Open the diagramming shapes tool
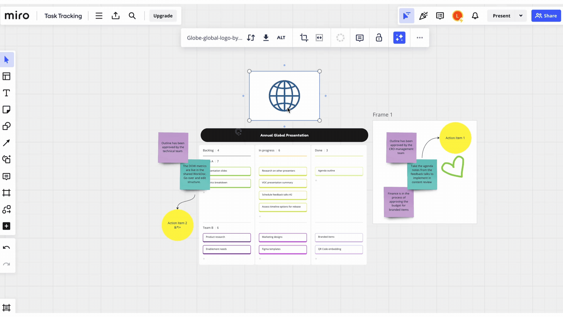This screenshot has width=563, height=317. [x=6, y=209]
